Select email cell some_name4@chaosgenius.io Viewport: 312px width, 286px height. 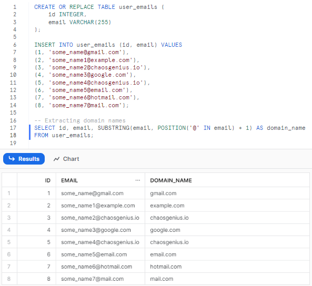coord(100,242)
